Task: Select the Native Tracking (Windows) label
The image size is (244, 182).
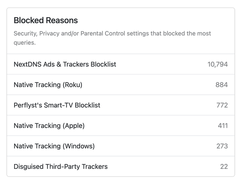Action: [x=54, y=146]
